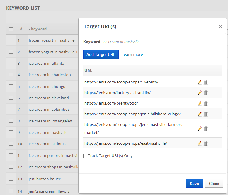Click pencil icon for brentwood URL
This screenshot has height=195, width=228.
coord(200,103)
